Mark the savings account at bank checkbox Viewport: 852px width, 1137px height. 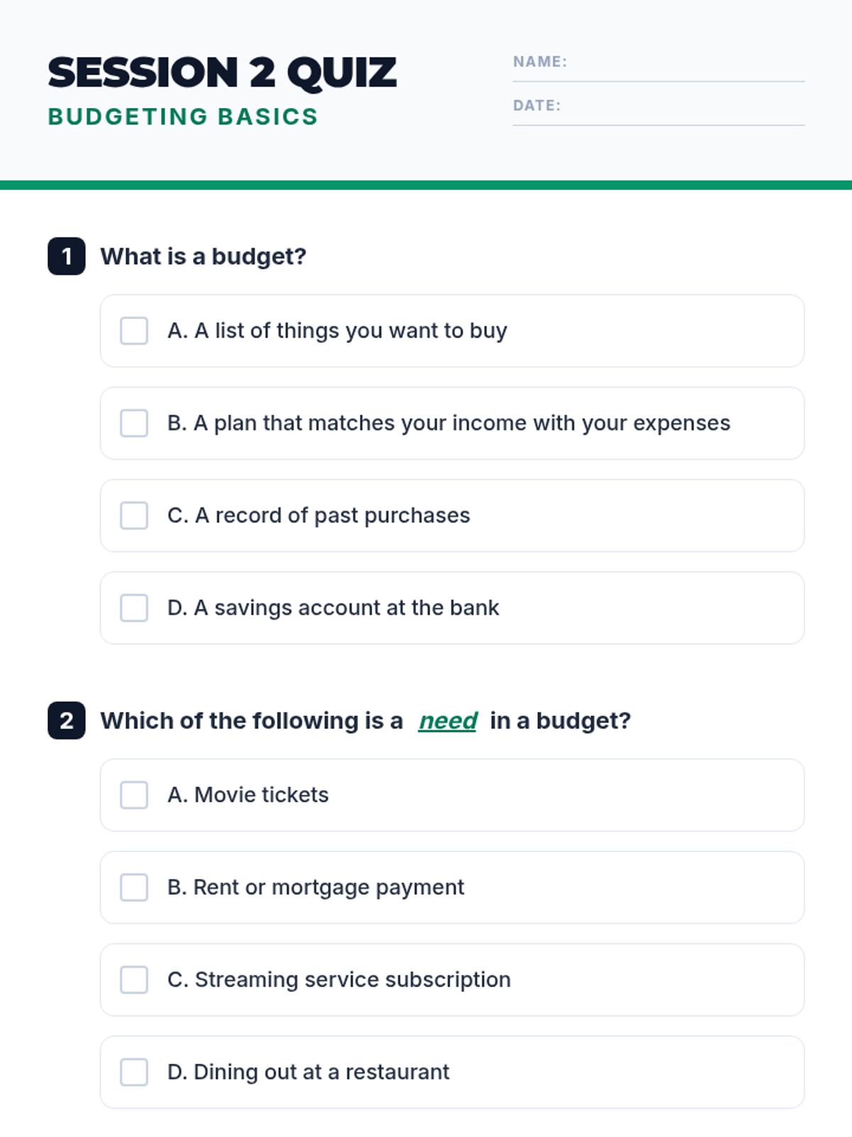click(134, 608)
